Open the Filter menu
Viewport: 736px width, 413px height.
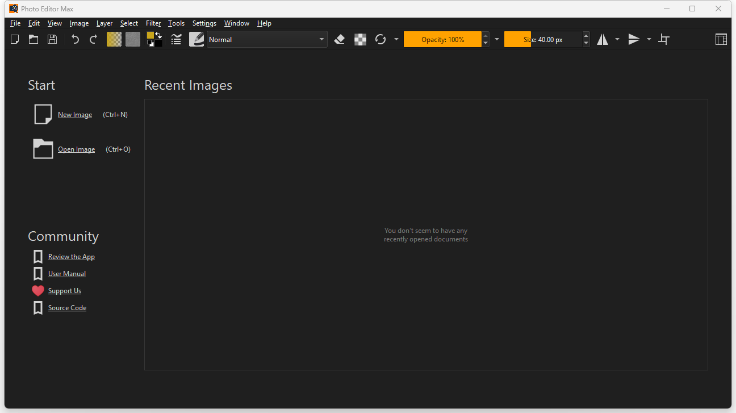pos(153,23)
